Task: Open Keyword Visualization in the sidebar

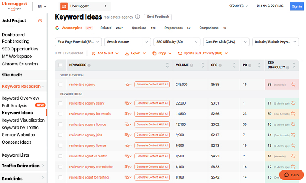Action: pyautogui.click(x=23, y=120)
